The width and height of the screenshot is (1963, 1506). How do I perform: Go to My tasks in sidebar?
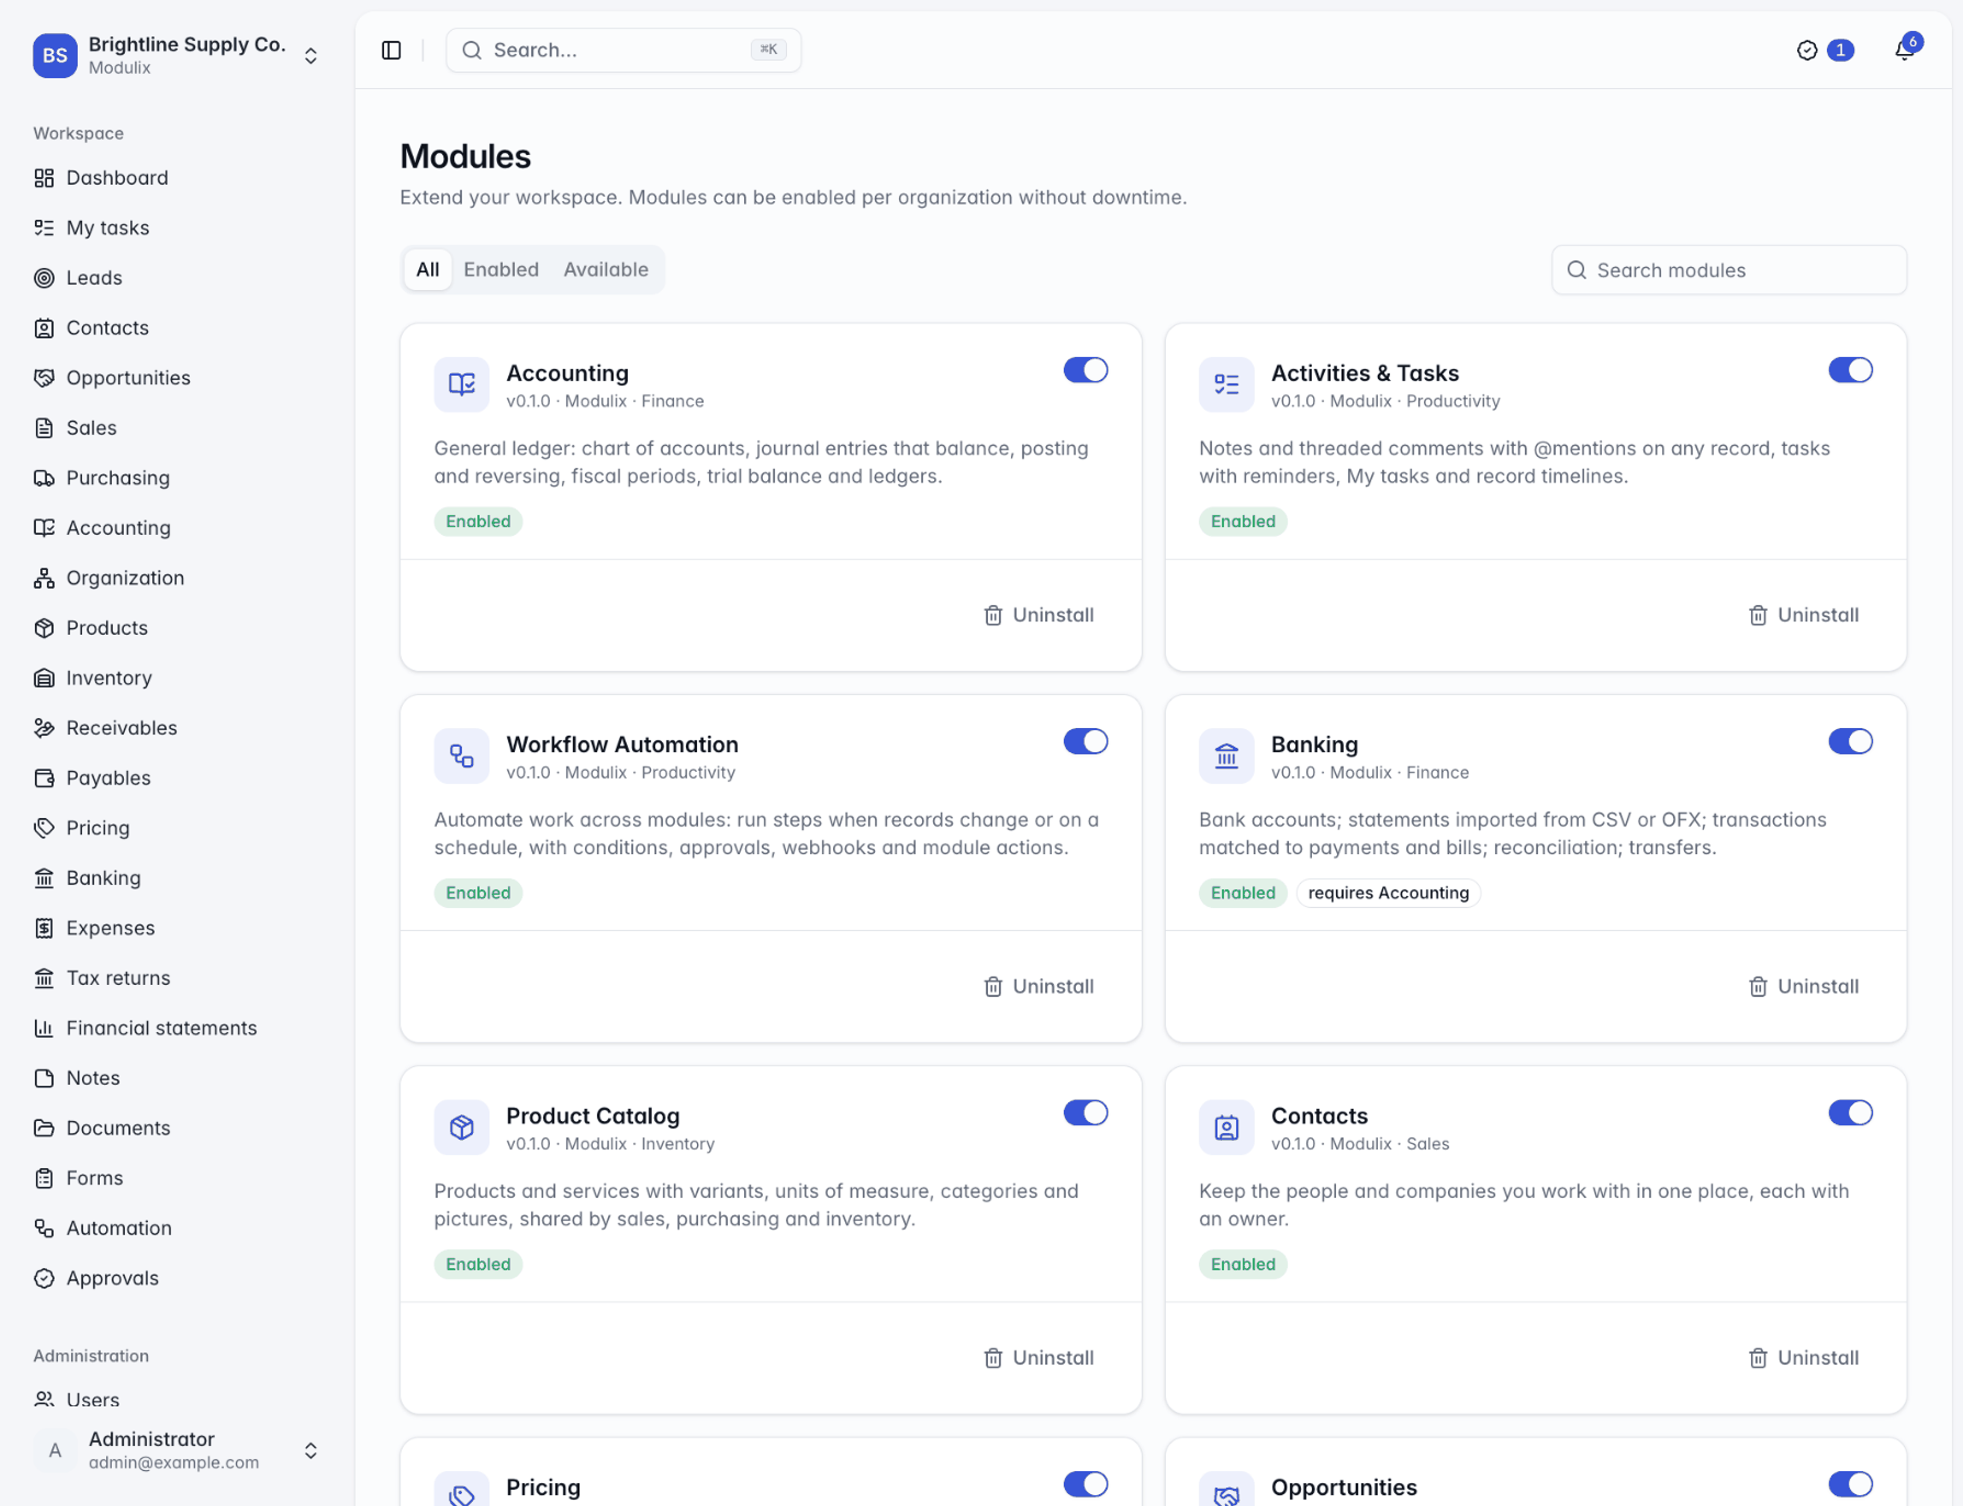[x=177, y=228]
